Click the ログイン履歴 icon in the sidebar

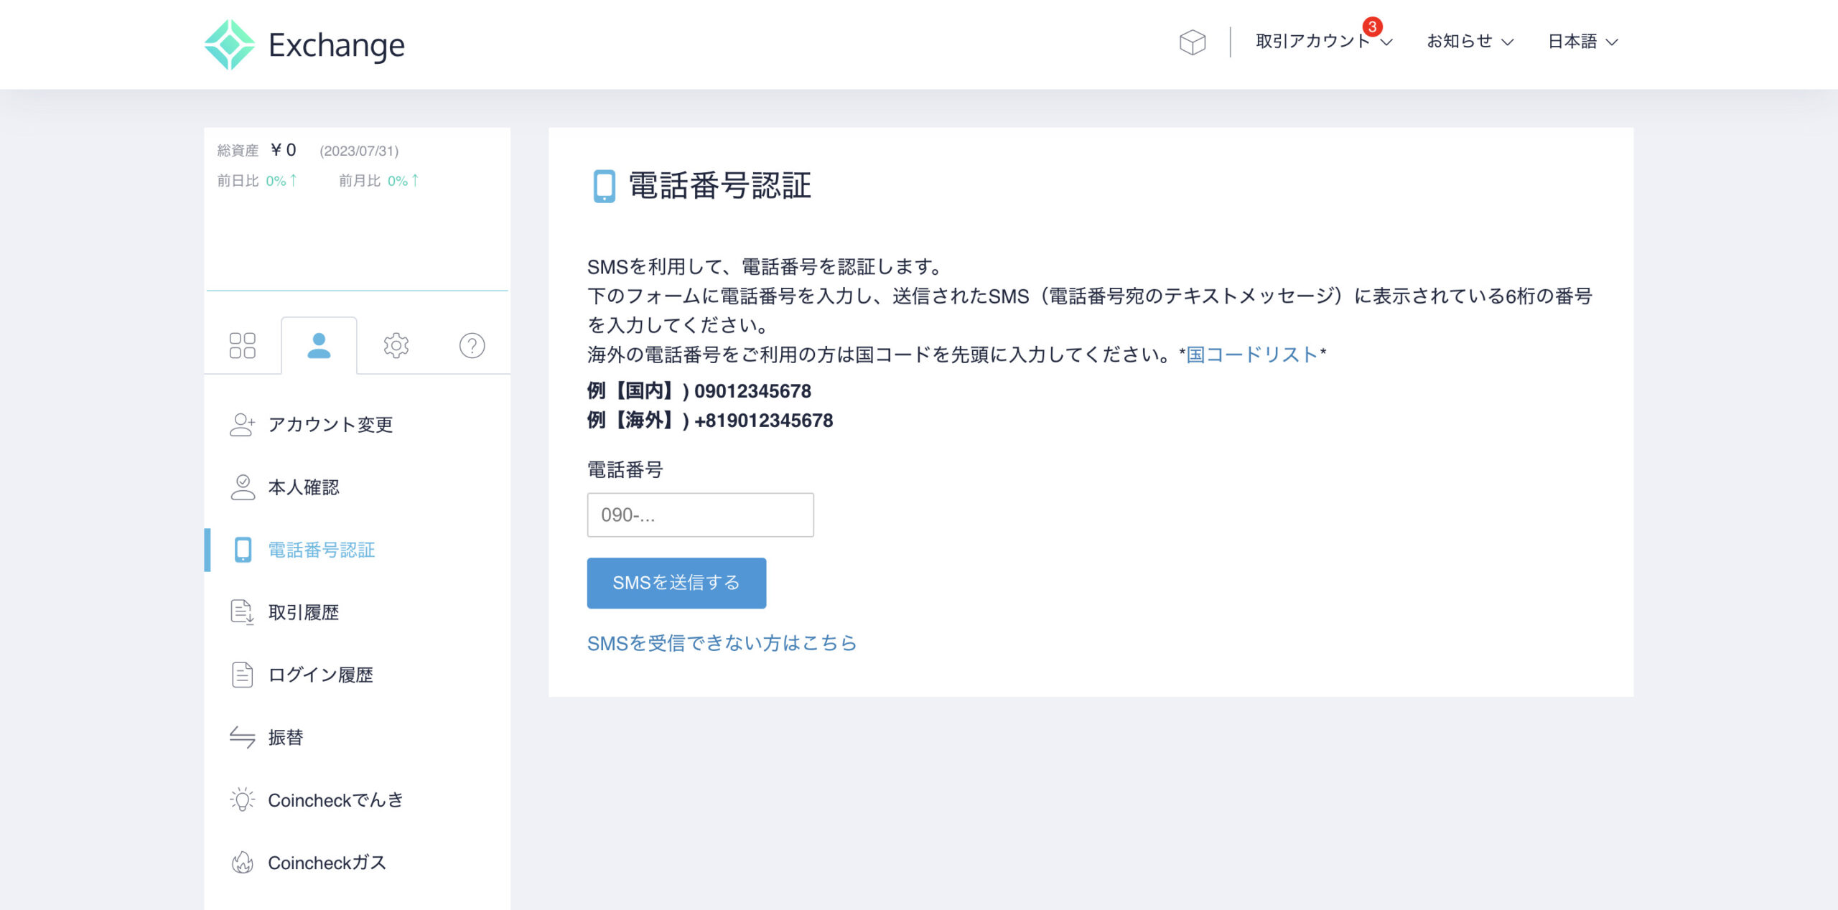(242, 675)
